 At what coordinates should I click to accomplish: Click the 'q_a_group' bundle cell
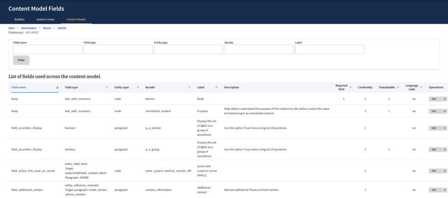(152, 150)
